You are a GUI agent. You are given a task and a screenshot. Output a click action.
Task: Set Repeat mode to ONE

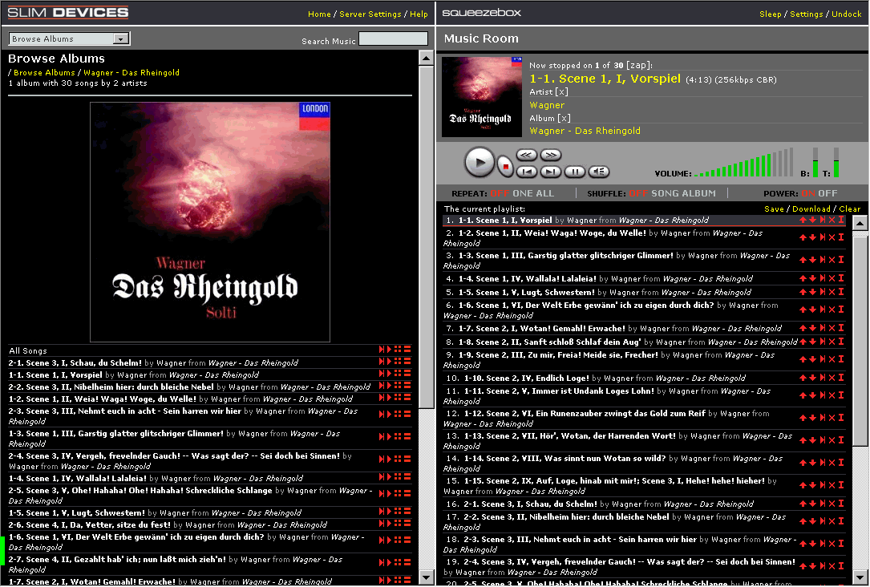coord(522,193)
